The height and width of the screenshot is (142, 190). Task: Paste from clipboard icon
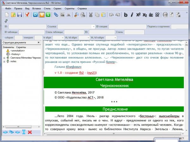coord(103,15)
